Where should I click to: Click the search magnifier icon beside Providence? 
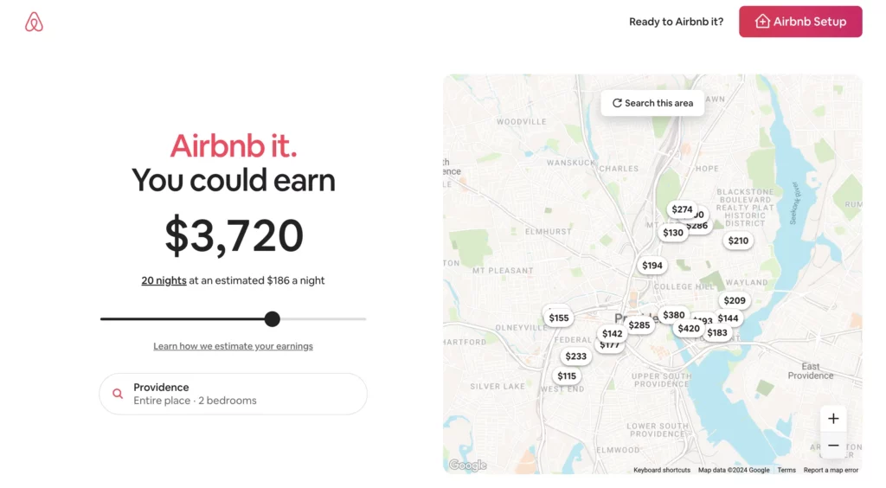[x=118, y=394]
